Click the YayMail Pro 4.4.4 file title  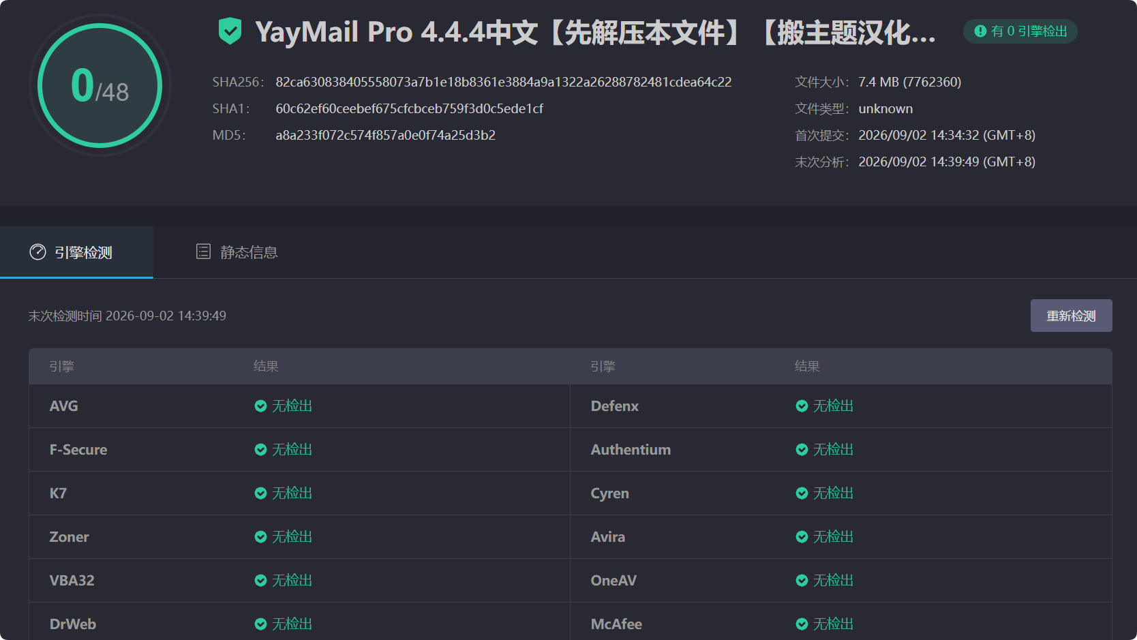595,32
